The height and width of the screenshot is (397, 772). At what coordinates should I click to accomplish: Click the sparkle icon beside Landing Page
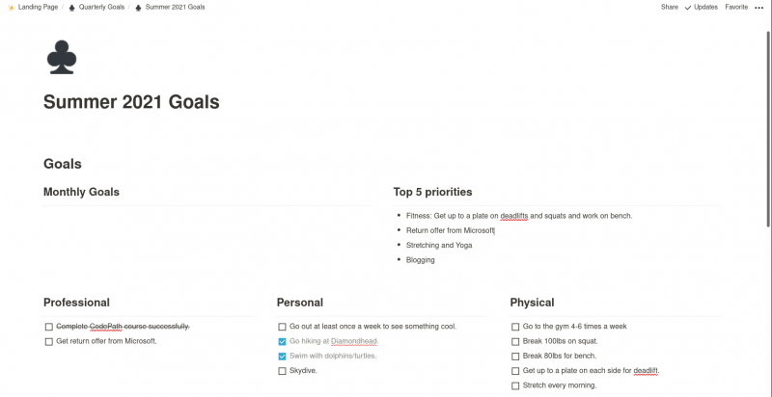click(x=11, y=8)
